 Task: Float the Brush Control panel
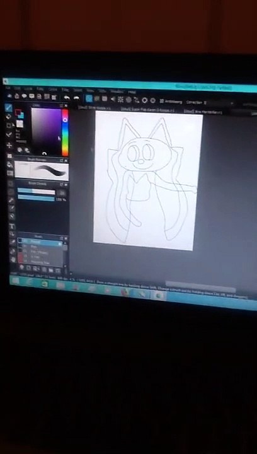pos(62,184)
